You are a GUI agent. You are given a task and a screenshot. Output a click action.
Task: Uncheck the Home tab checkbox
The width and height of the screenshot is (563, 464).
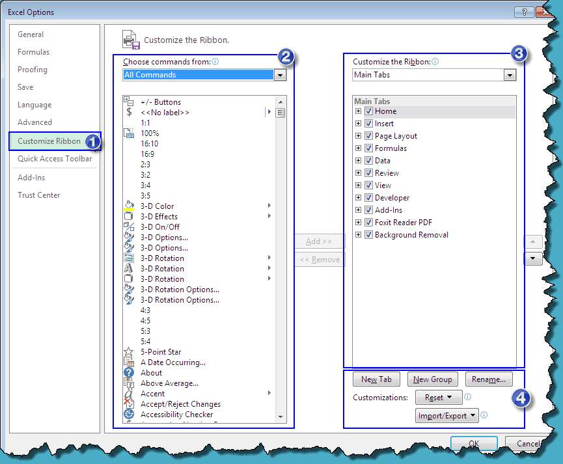[x=368, y=111]
